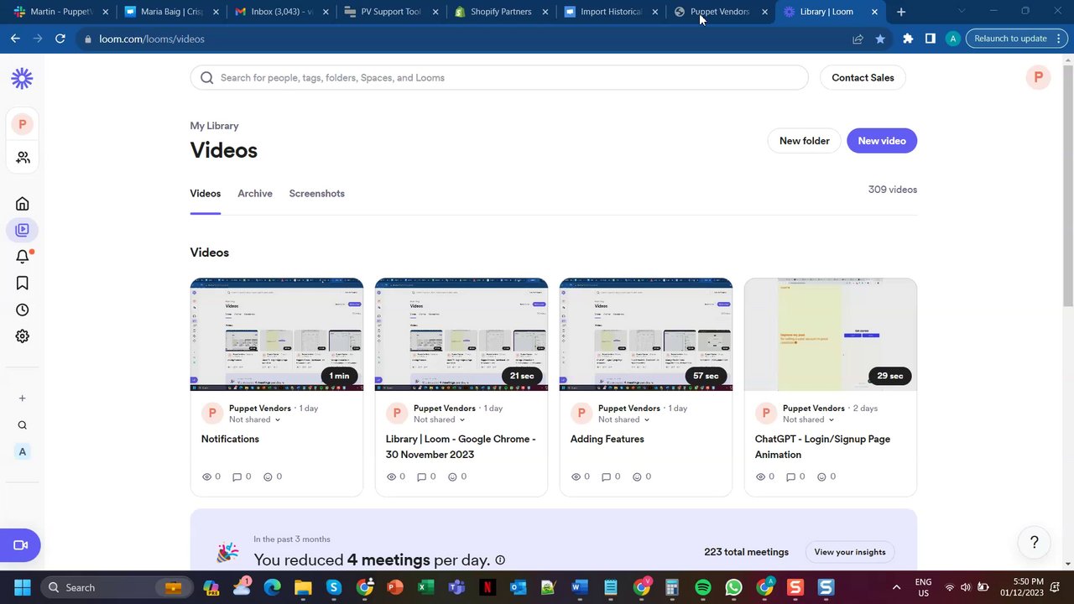Open the Library icon in the sidebar
1074x604 pixels.
(23, 230)
